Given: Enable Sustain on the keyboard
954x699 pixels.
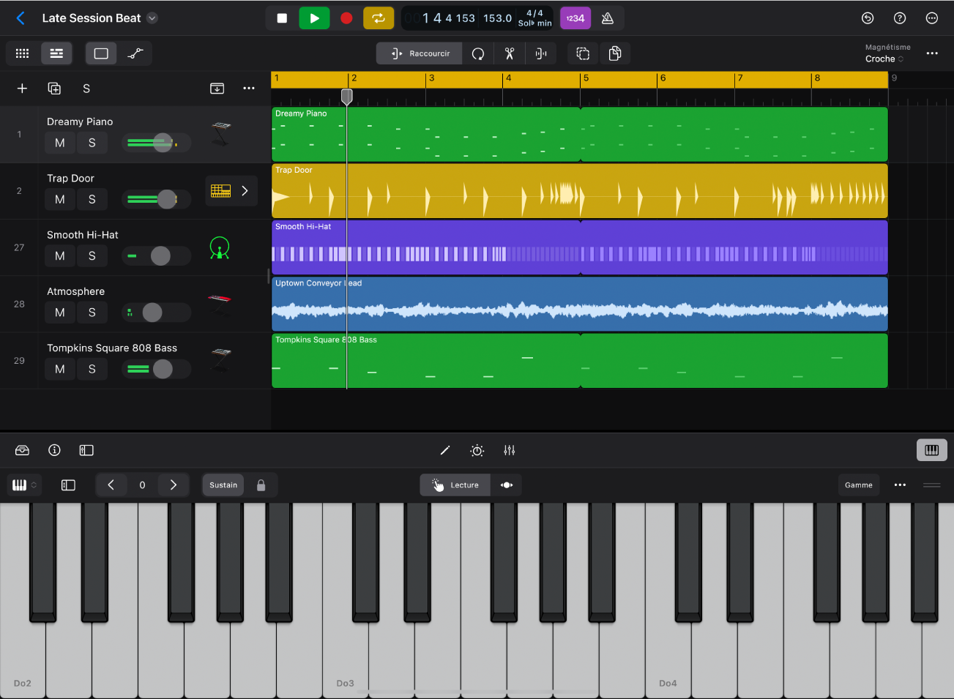Looking at the screenshot, I should coord(223,485).
